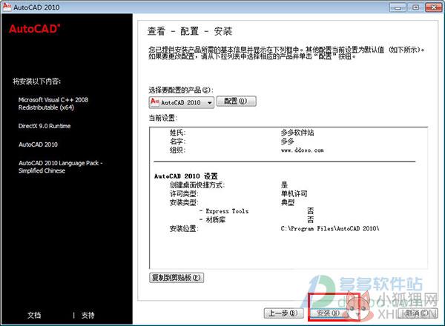Click the AutoCAD logo in black sidebar
The width and height of the screenshot is (445, 326).
click(x=35, y=29)
